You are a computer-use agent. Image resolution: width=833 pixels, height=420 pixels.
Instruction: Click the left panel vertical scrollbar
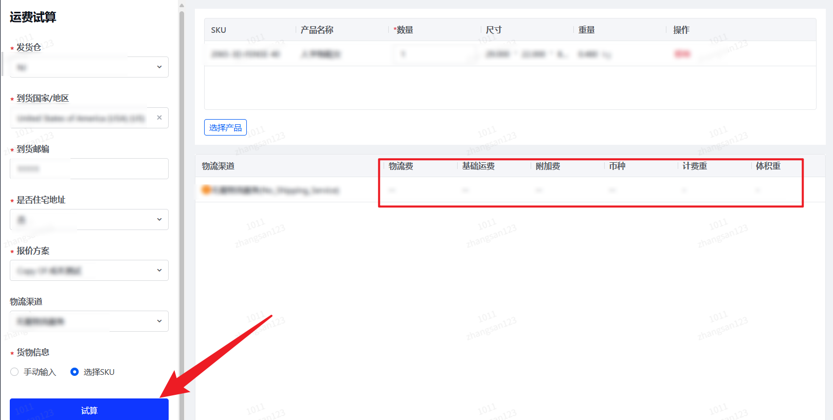point(182,216)
